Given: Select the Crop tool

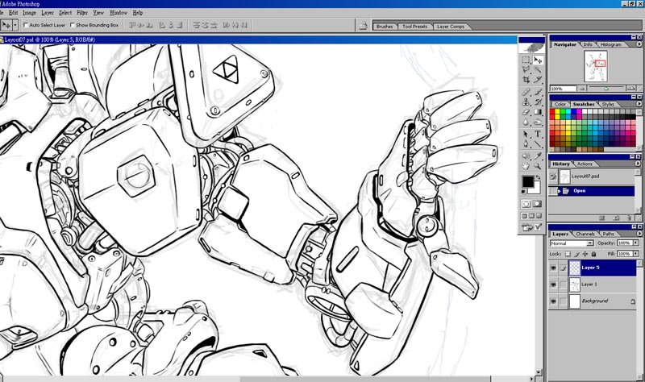Looking at the screenshot, I should [526, 79].
